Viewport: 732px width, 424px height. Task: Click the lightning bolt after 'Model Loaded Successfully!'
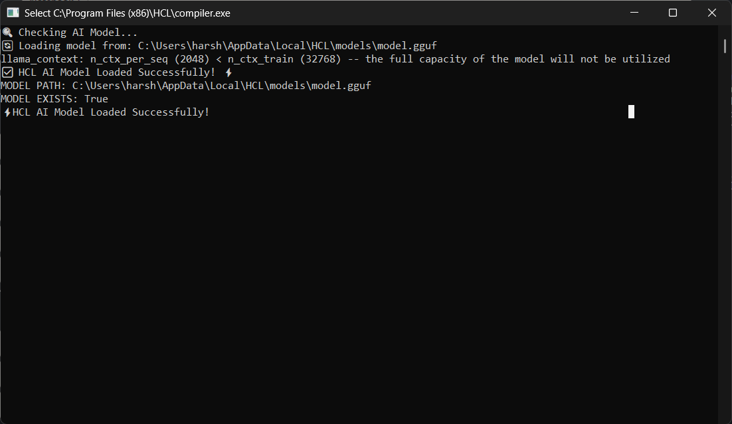coord(229,72)
